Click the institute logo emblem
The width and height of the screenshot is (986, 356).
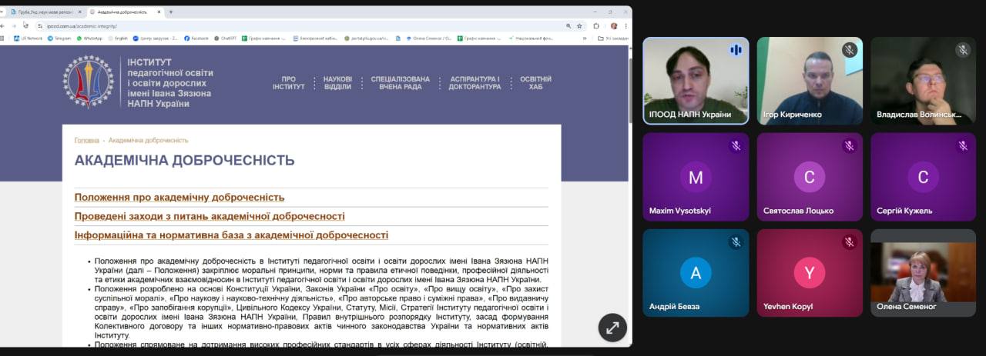[x=88, y=82]
